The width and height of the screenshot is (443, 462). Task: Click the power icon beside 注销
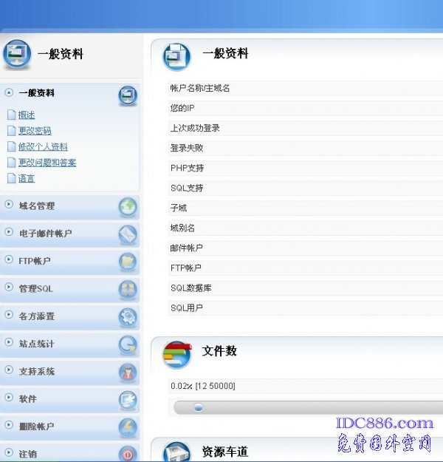click(x=128, y=454)
